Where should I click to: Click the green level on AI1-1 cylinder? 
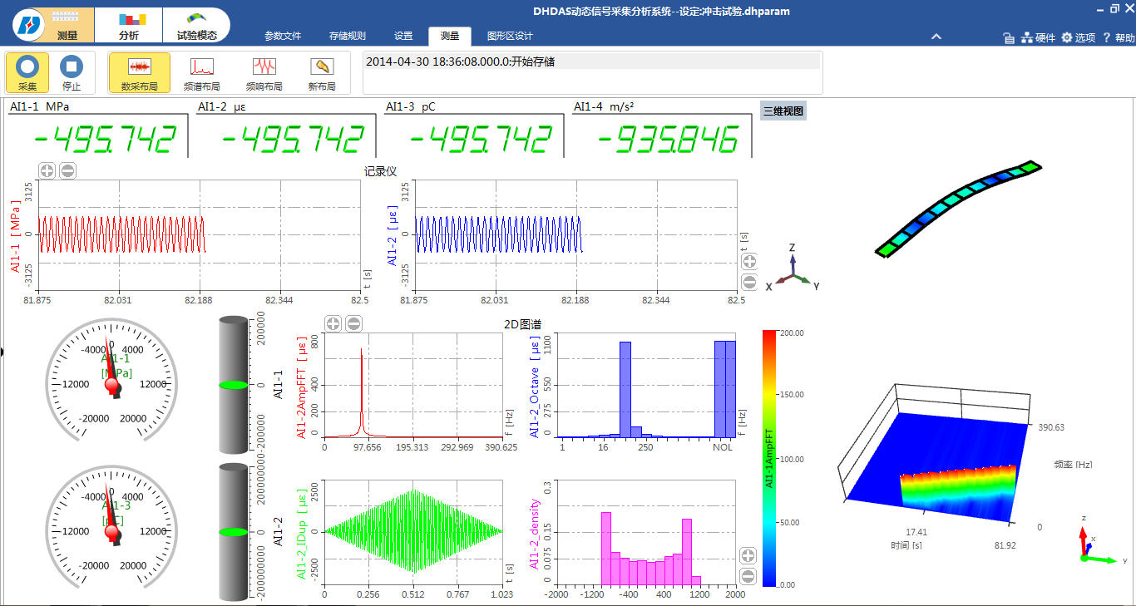(x=235, y=386)
